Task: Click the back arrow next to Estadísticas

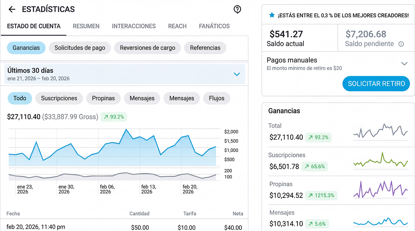Action: tap(12, 10)
